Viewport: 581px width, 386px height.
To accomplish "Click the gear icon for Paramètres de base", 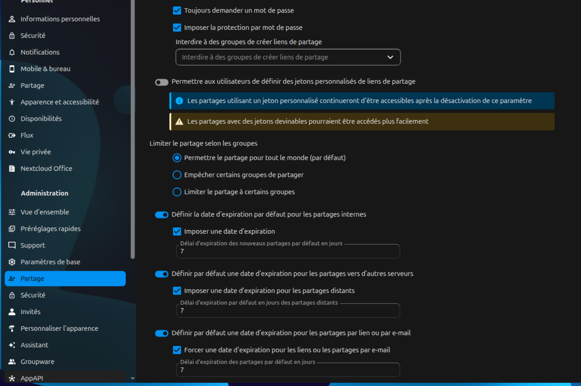I will (x=12, y=262).
